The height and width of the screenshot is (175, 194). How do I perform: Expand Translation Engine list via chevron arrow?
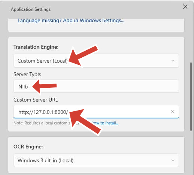click(x=173, y=61)
